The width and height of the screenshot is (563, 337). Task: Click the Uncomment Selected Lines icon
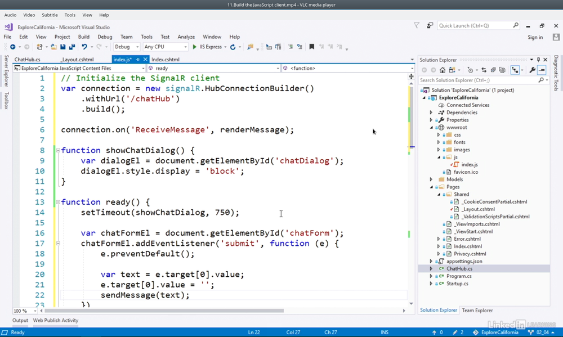point(300,47)
